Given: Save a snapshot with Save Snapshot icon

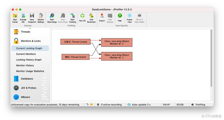Looking at the screenshot, I should (32, 16).
